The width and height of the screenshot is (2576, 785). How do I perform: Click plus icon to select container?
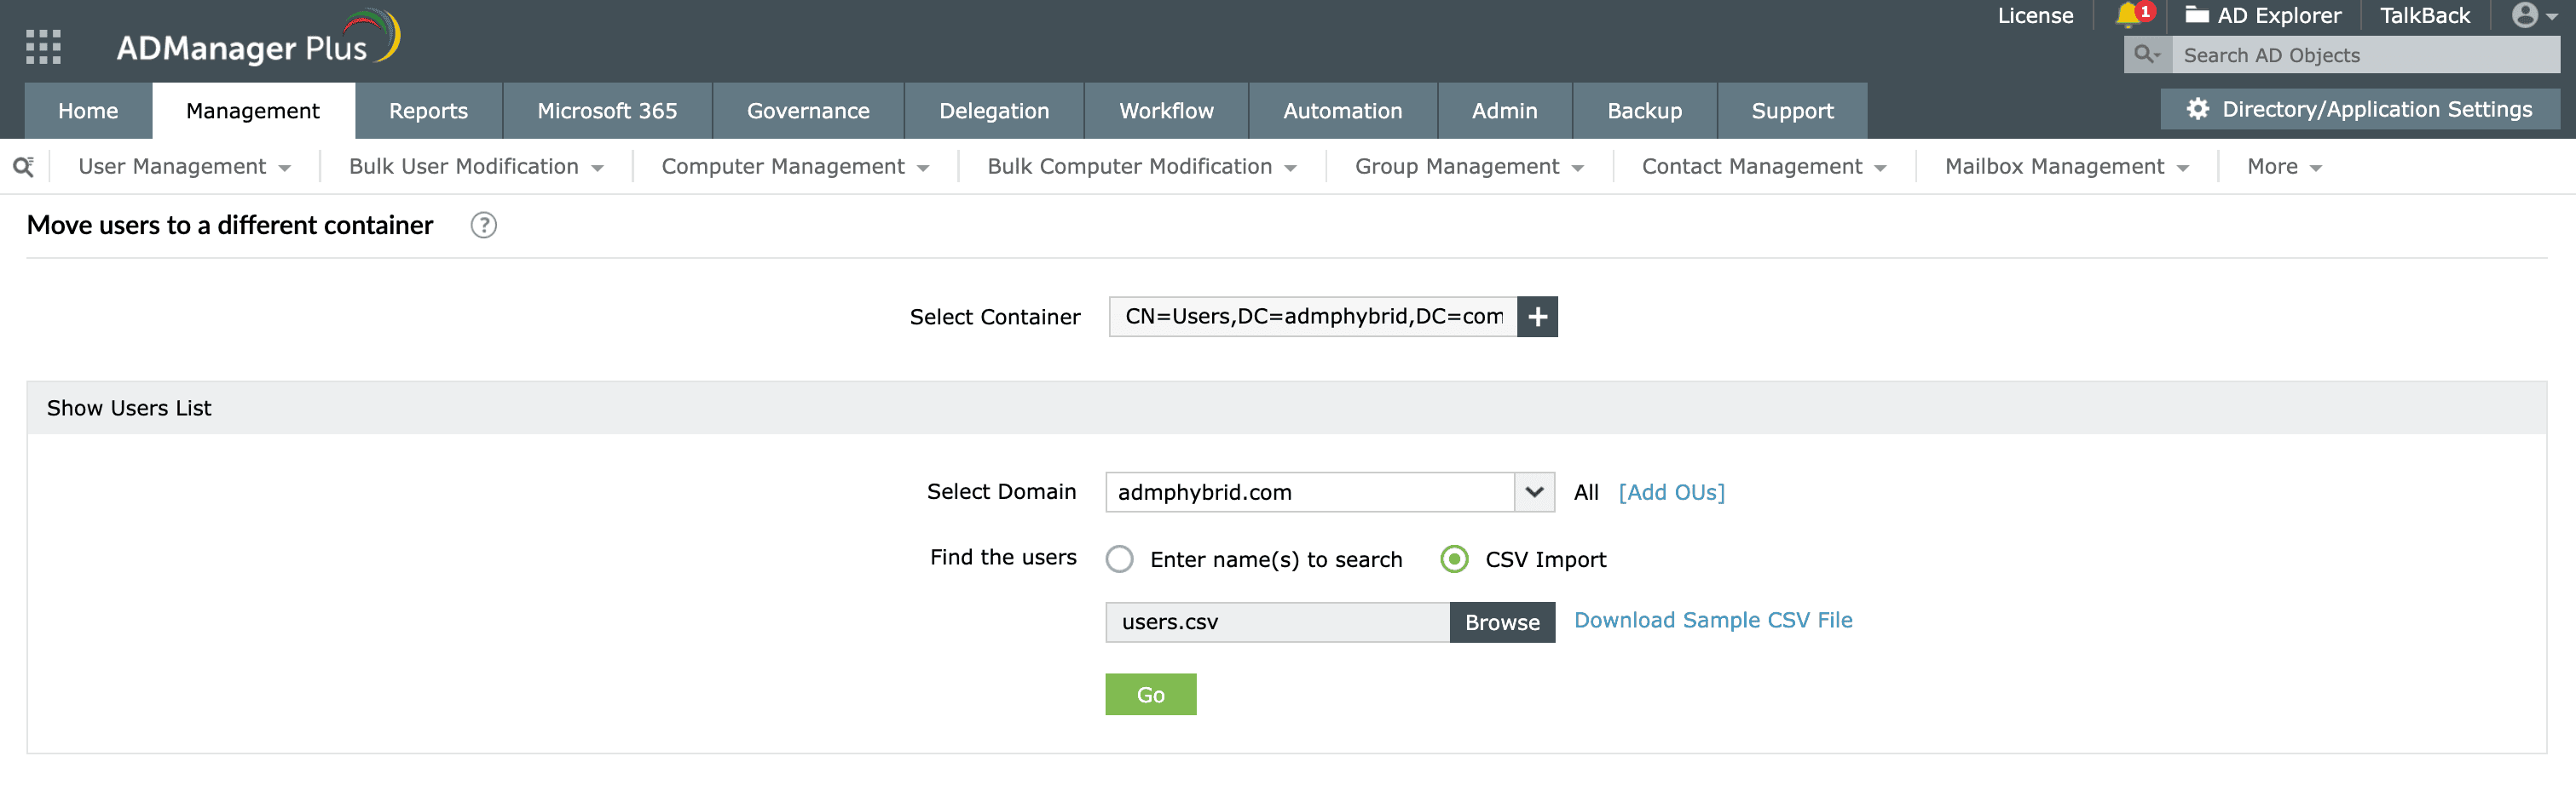(x=1537, y=317)
